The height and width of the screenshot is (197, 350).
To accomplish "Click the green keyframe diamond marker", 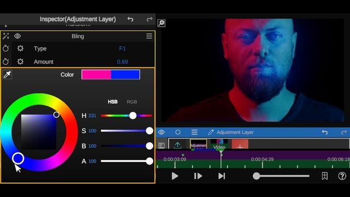I will [183, 155].
